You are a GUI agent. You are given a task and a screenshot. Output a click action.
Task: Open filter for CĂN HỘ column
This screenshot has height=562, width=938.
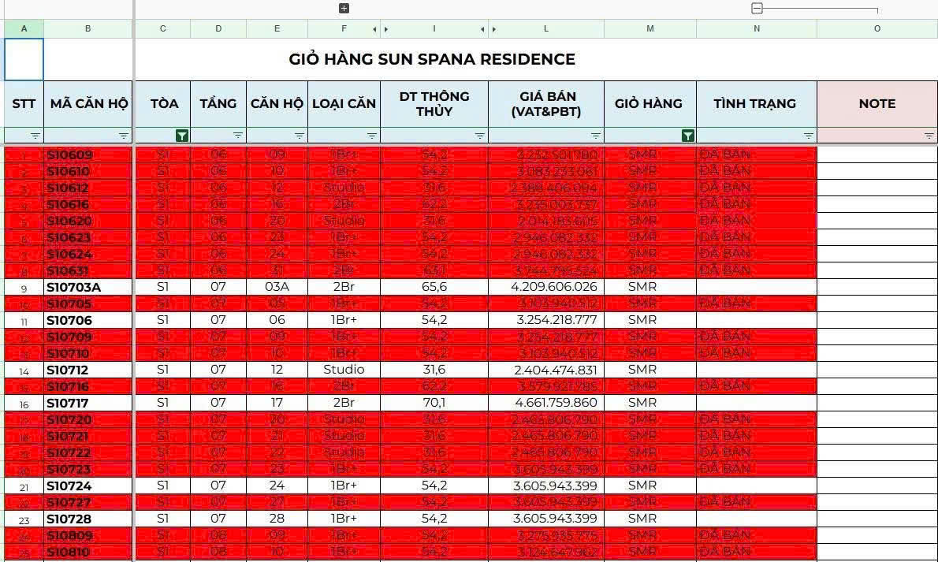[x=300, y=136]
